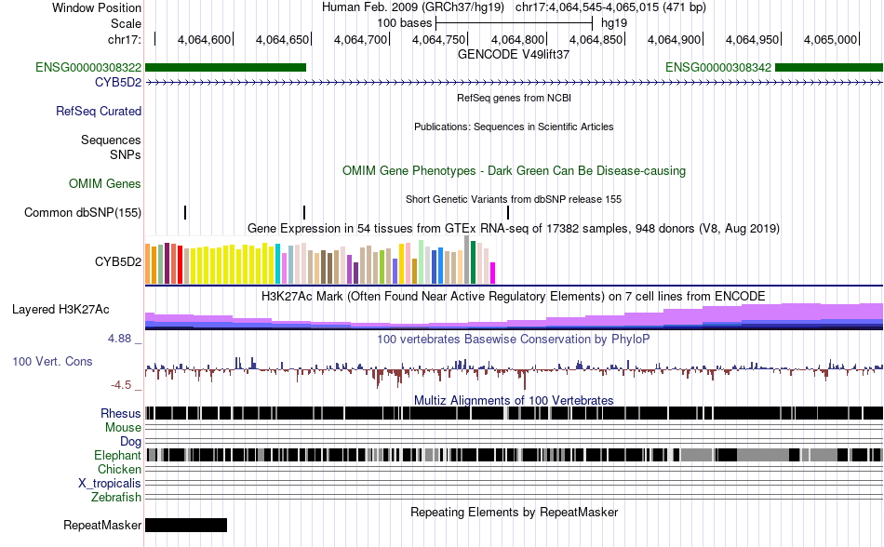This screenshot has width=884, height=547.
Task: Click the -4.5 PhyloP minimum value
Action: click(121, 385)
